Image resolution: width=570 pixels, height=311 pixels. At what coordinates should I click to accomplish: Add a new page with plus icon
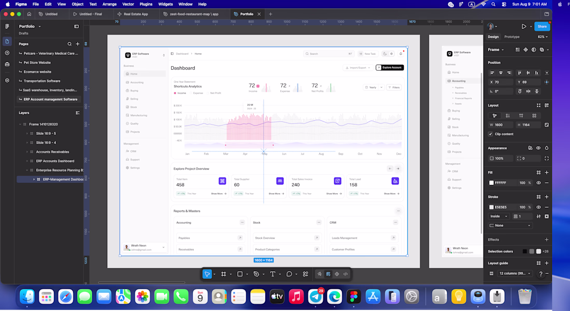click(77, 44)
